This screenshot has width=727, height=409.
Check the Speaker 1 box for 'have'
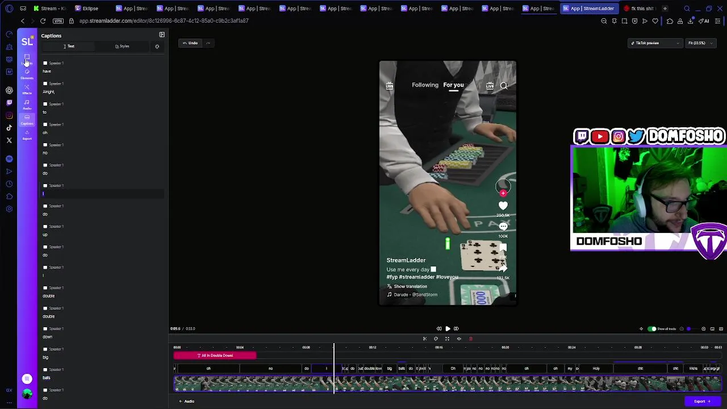point(45,63)
